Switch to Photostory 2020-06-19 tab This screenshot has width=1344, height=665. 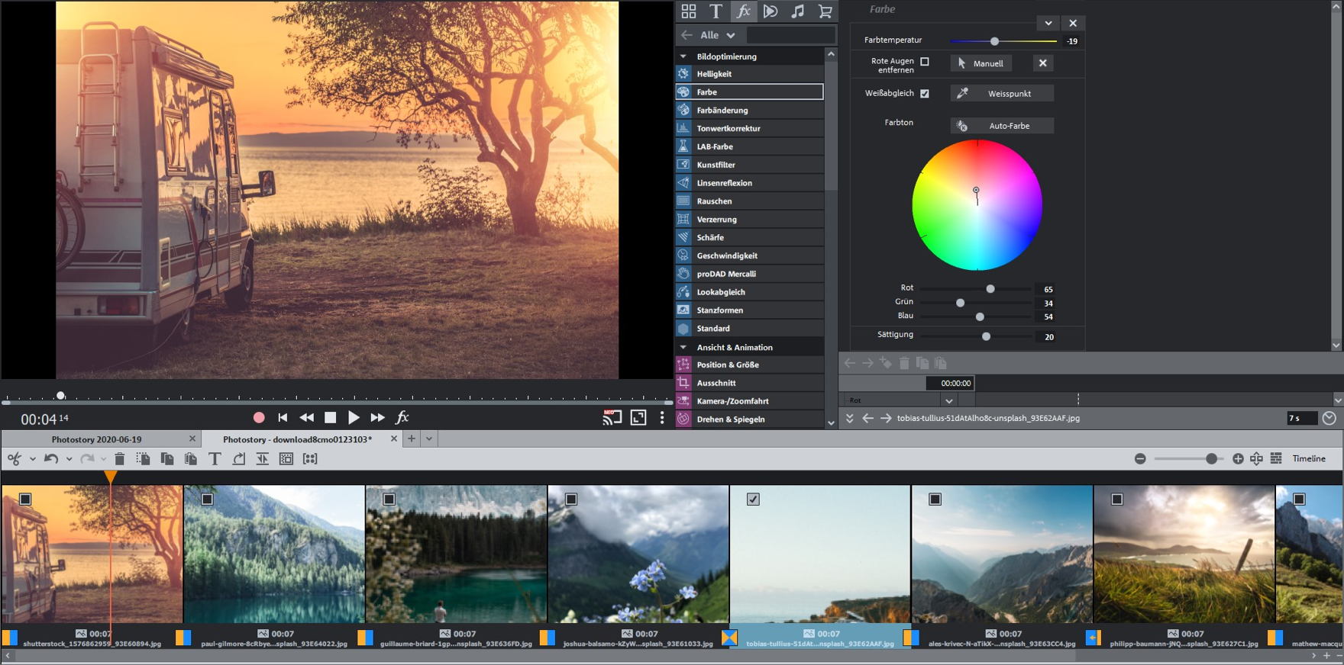tap(96, 439)
